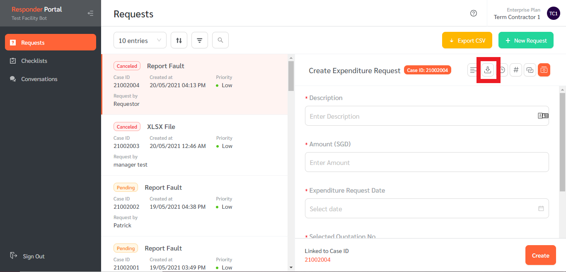Click the download icon in case toolbar
This screenshot has width=566, height=272.
(x=488, y=70)
